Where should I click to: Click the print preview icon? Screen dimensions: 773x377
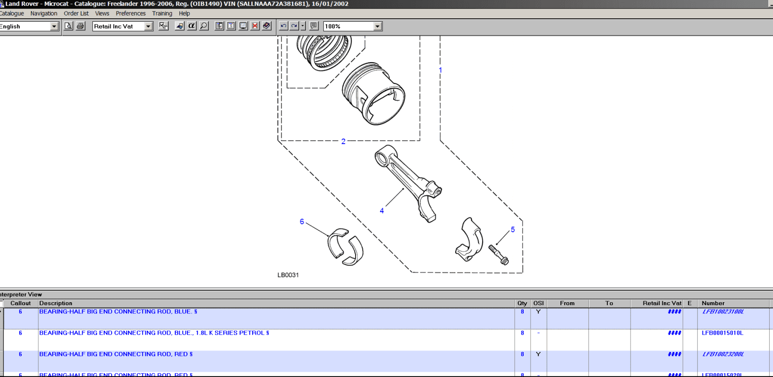pos(69,26)
